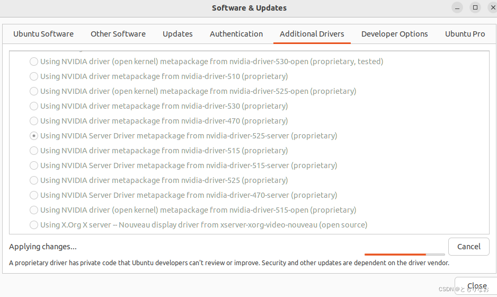Image resolution: width=497 pixels, height=297 pixels.
Task: Pick the nvidia-driver-525 proprietary radio button
Action: tap(34, 180)
